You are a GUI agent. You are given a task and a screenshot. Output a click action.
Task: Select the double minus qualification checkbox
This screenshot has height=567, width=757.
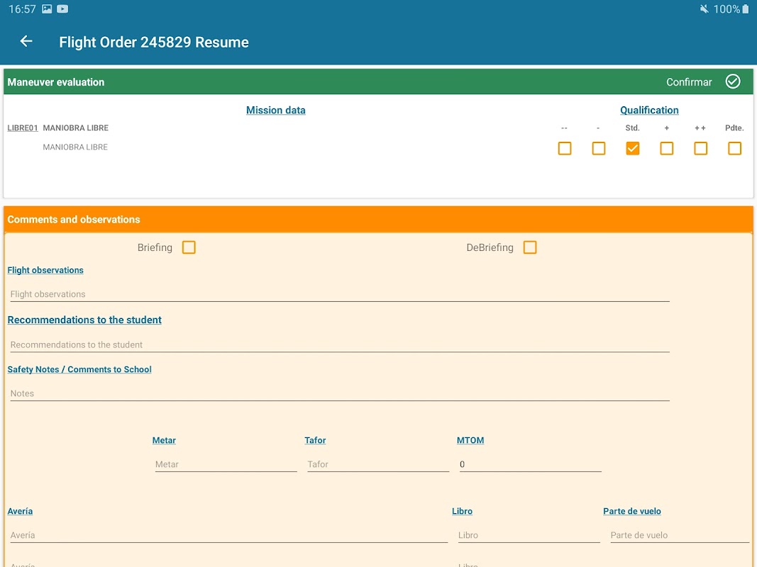(565, 148)
